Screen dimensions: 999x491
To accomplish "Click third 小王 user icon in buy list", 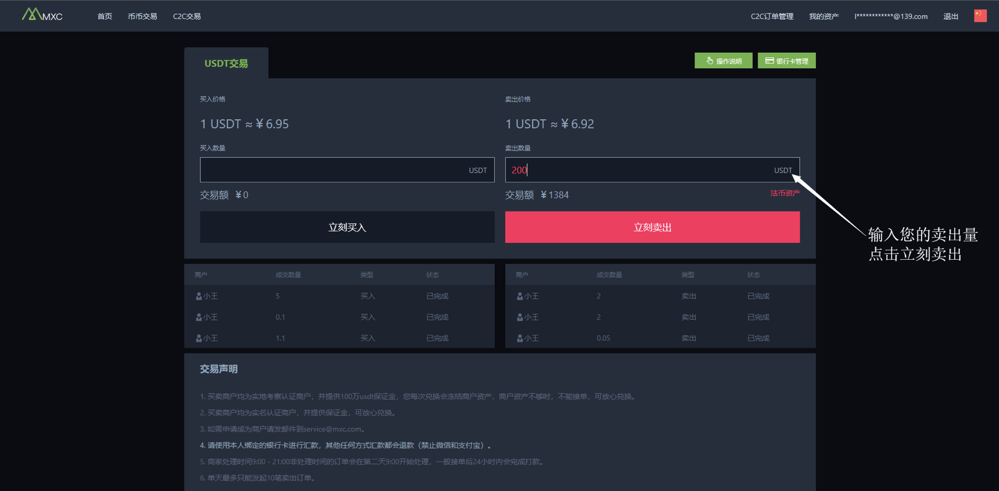I will pos(199,338).
